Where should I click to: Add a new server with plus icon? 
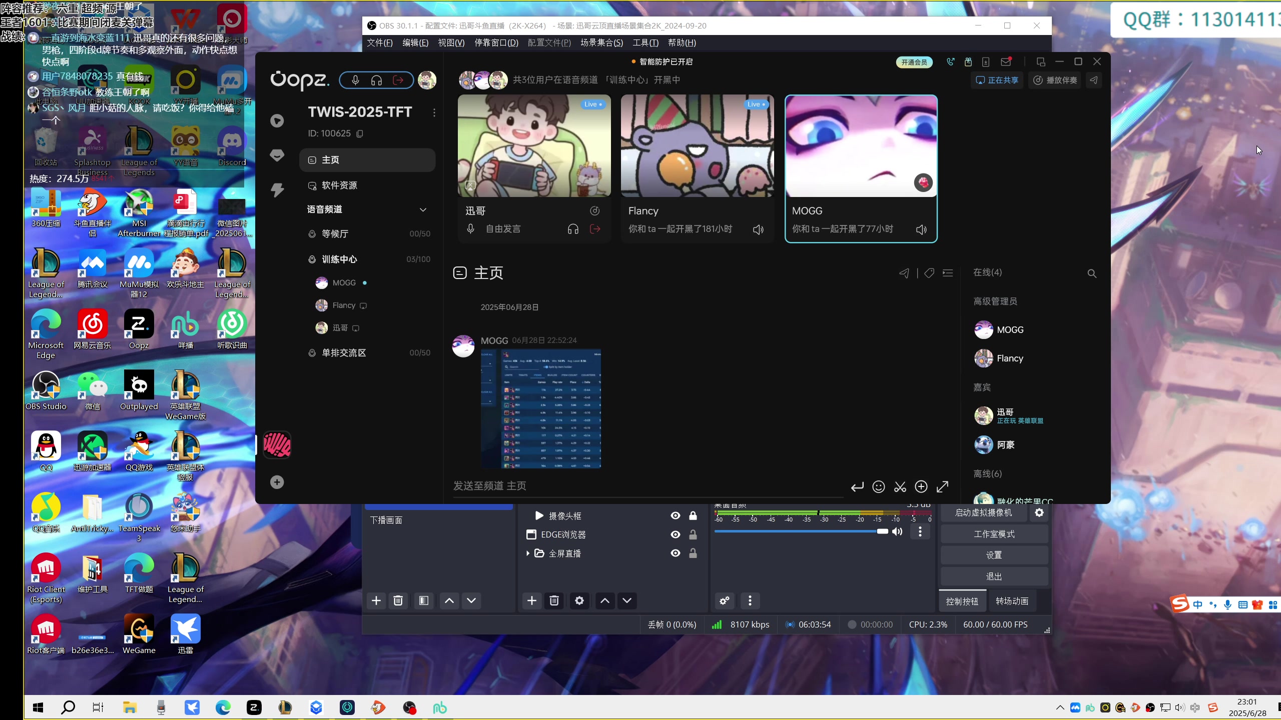[x=277, y=482]
